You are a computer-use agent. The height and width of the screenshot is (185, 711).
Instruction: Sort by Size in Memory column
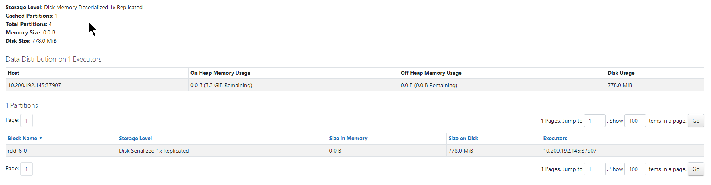tap(348, 139)
